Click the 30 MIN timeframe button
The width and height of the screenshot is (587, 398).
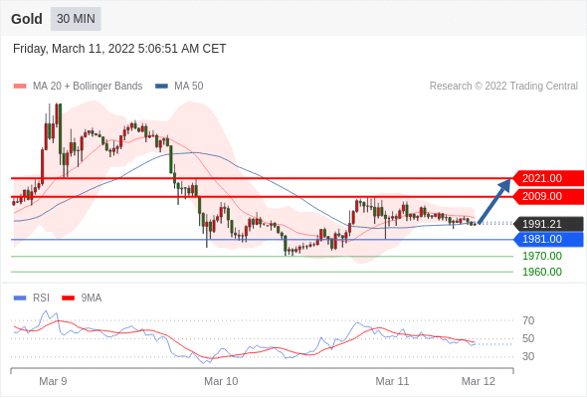tap(76, 19)
